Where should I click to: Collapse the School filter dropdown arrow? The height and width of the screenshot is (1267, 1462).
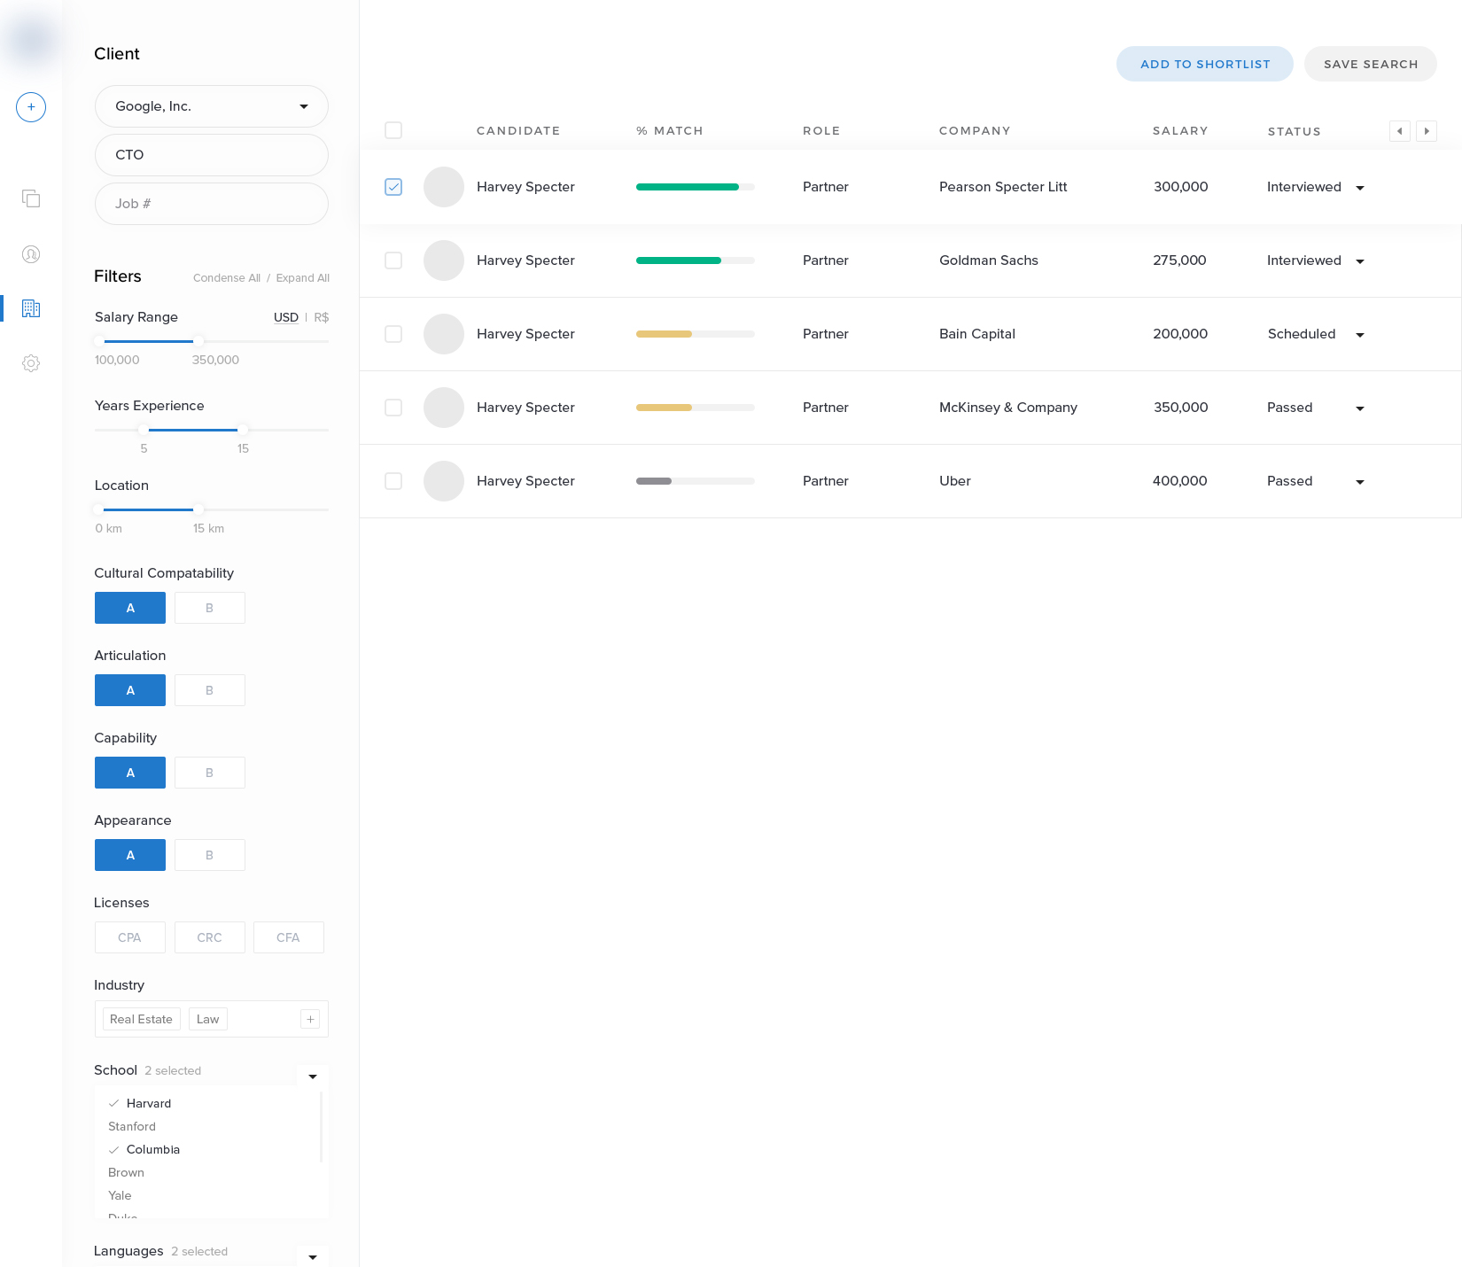[313, 1077]
